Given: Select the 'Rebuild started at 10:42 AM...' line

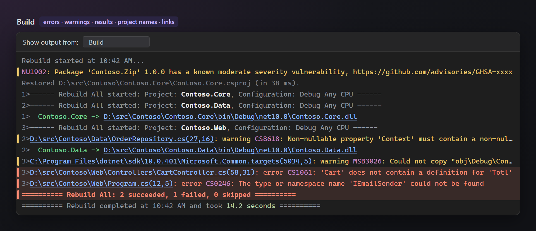Looking at the screenshot, I should click(83, 61).
